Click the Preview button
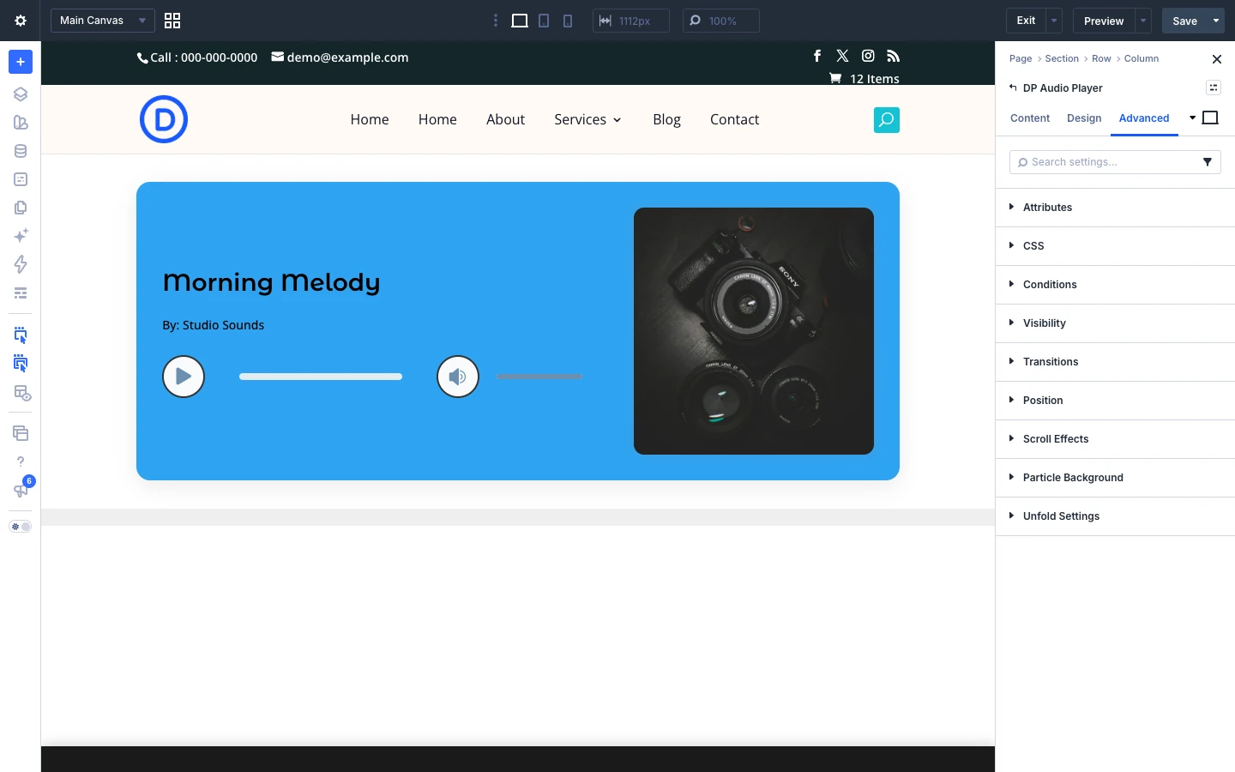Viewport: 1235px width, 772px height. tap(1104, 21)
